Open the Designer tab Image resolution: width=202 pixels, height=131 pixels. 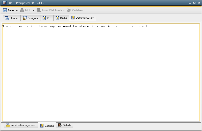30,18
